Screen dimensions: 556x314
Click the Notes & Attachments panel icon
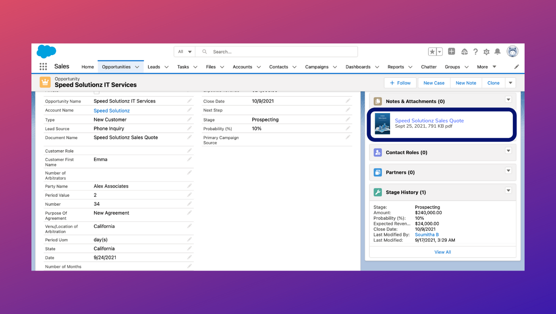(378, 101)
